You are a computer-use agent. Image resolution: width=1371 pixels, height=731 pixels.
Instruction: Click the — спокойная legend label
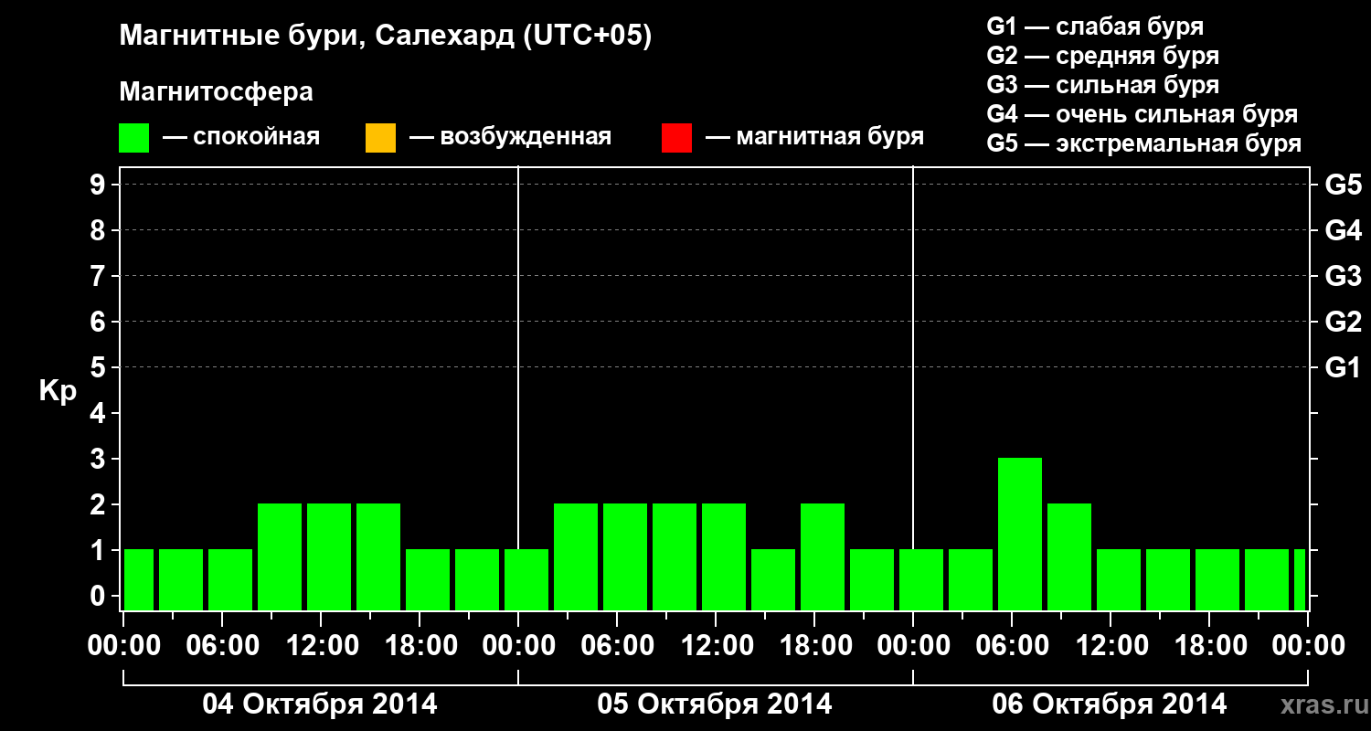tap(241, 137)
